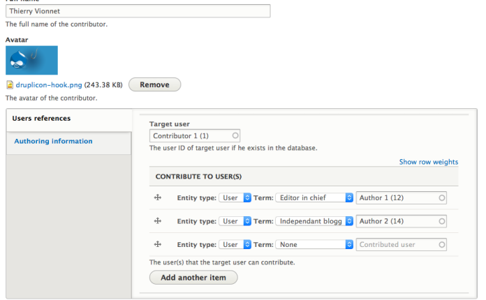Image resolution: width=486 pixels, height=300 pixels.
Task: Click autocomplete circle in Author 1 (12) field
Action: click(442, 198)
